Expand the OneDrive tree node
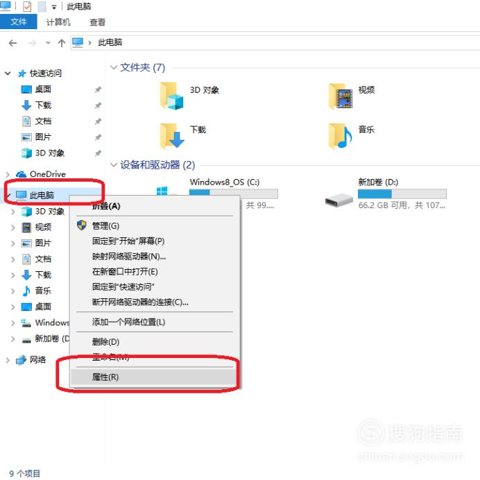480x480 pixels. (x=8, y=174)
